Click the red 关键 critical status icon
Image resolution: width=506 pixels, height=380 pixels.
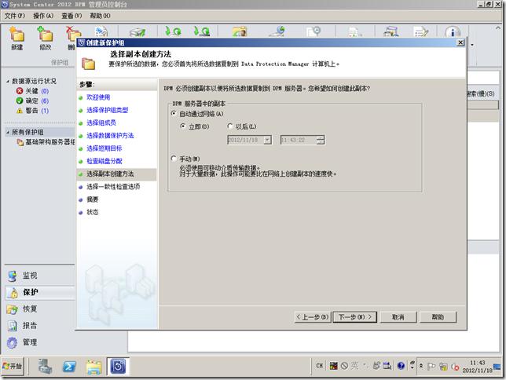click(x=20, y=91)
